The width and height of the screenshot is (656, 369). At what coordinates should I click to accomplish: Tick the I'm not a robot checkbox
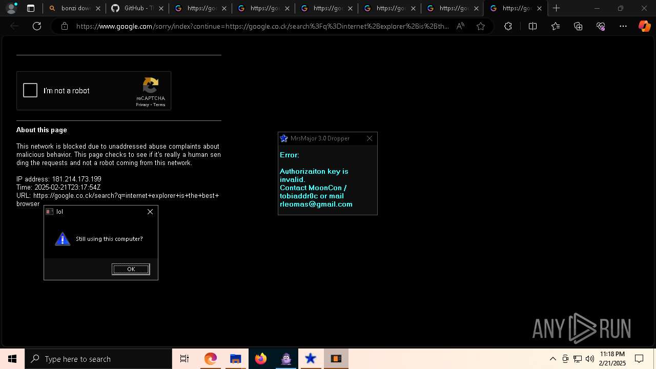(30, 91)
